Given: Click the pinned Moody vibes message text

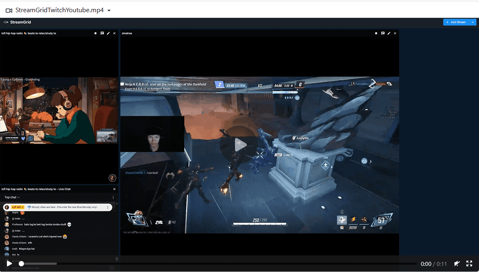Looking at the screenshot, I should [65, 207].
